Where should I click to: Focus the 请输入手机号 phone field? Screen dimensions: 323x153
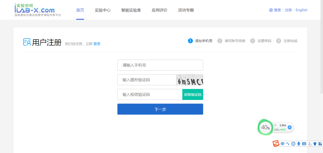tap(160, 65)
